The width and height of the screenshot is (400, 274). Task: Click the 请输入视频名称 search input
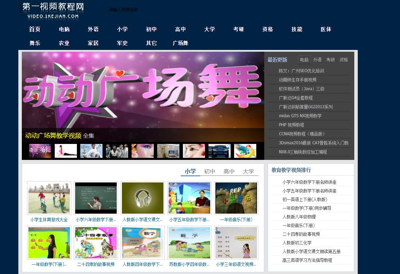point(123,10)
